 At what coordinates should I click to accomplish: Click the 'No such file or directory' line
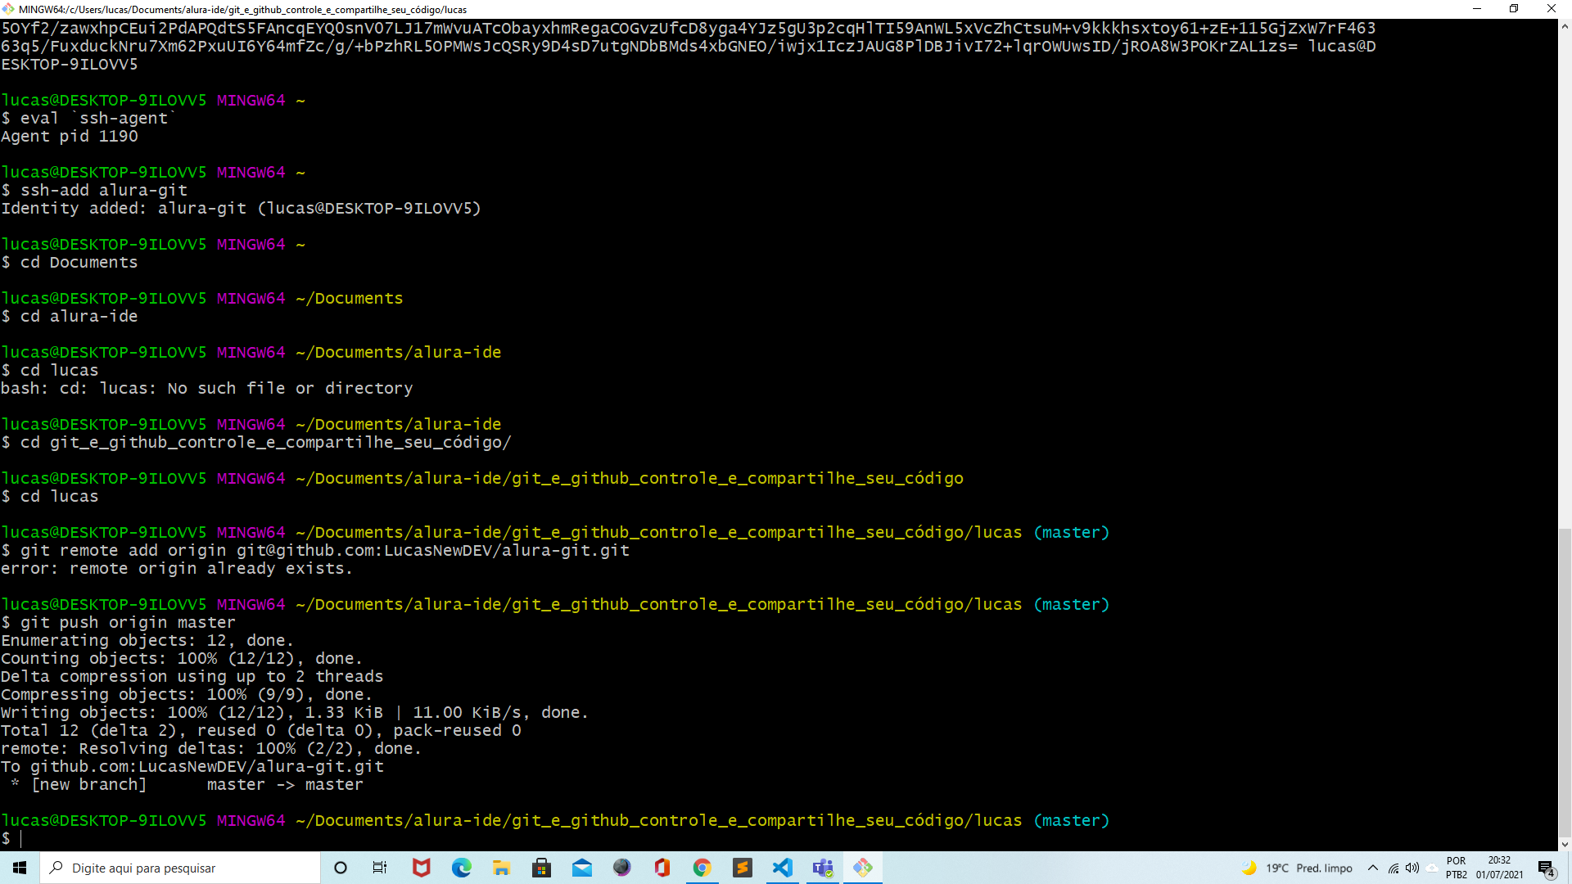[x=206, y=389]
